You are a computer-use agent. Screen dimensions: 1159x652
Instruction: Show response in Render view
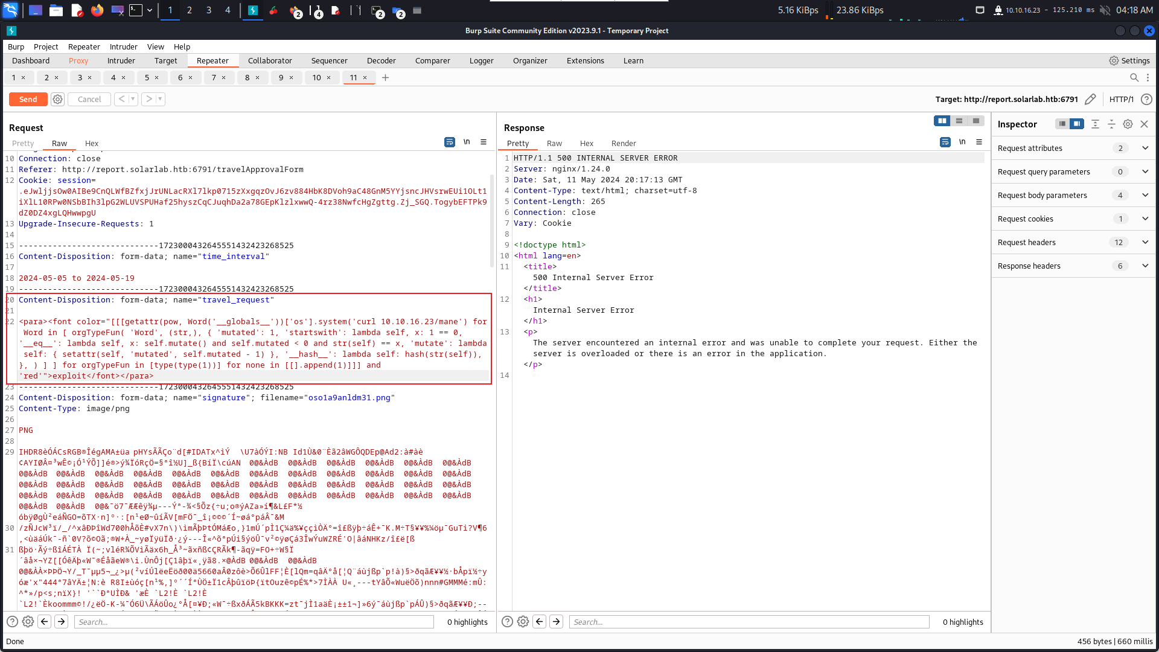(x=624, y=143)
